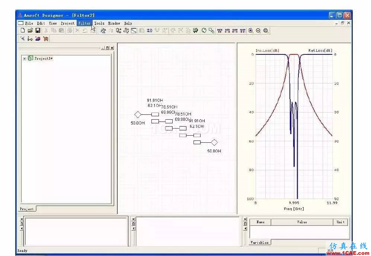Click the 'Freq [GHz]' axis label
371x256 pixels.
(x=294, y=209)
